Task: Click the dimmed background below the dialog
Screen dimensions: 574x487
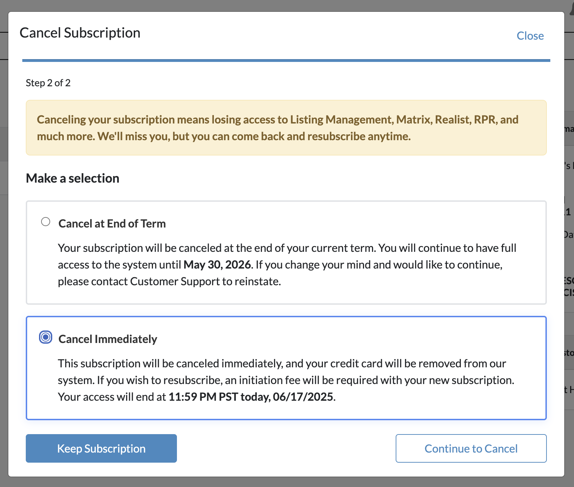Action: click(x=286, y=482)
